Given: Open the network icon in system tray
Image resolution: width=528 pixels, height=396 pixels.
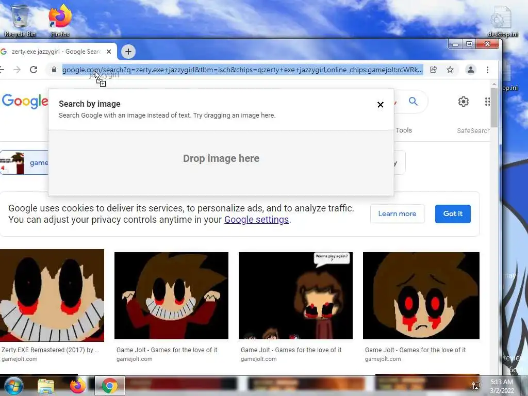Looking at the screenshot, I should (476, 386).
